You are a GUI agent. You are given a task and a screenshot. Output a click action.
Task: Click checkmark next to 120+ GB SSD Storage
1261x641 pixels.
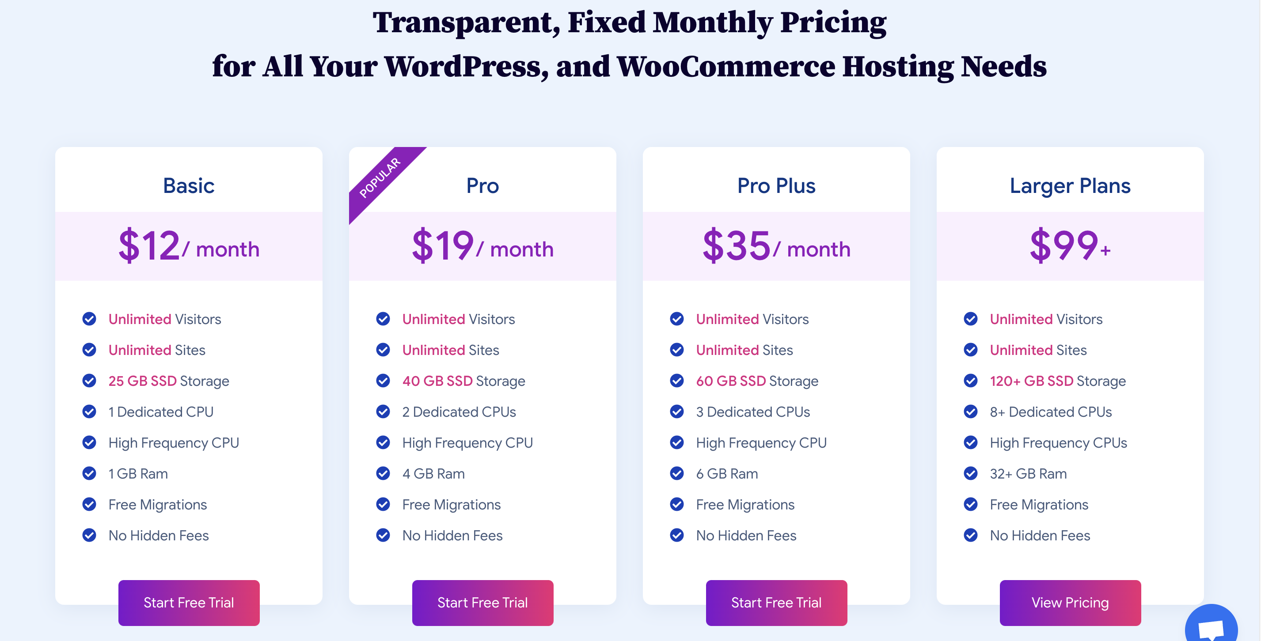(970, 381)
